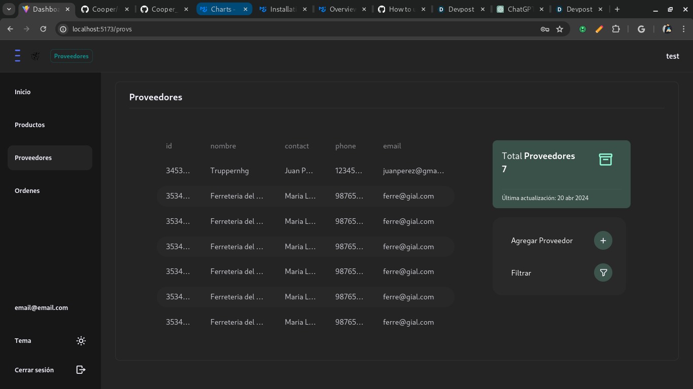Viewport: 693px width, 389px height.
Task: Click the logout icon beside Cerrar sesión
Action: 81,370
